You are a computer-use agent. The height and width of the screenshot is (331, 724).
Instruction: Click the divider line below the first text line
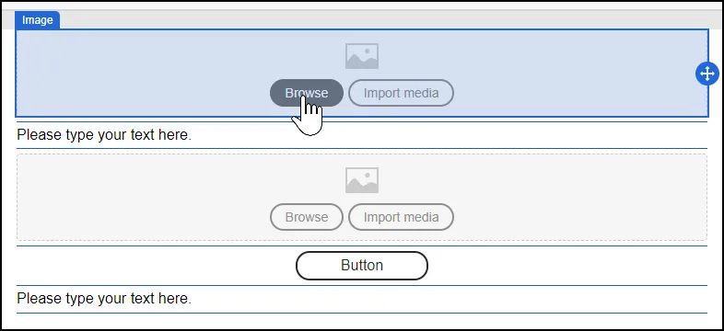pyautogui.click(x=362, y=148)
